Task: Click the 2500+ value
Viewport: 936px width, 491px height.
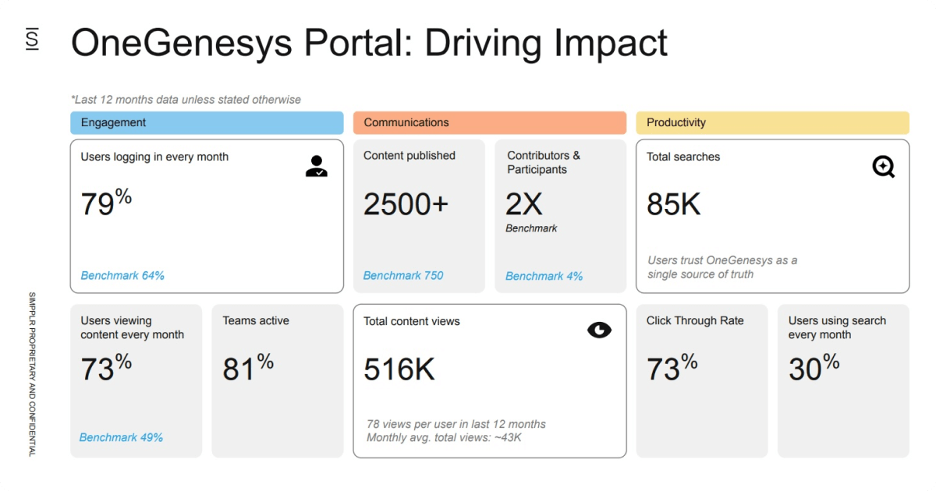Action: (x=406, y=204)
